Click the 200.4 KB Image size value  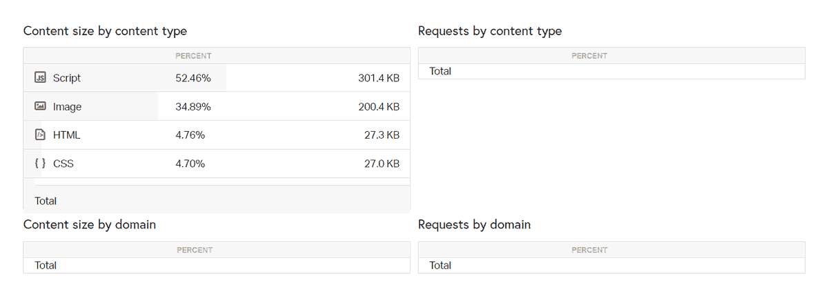coord(379,107)
